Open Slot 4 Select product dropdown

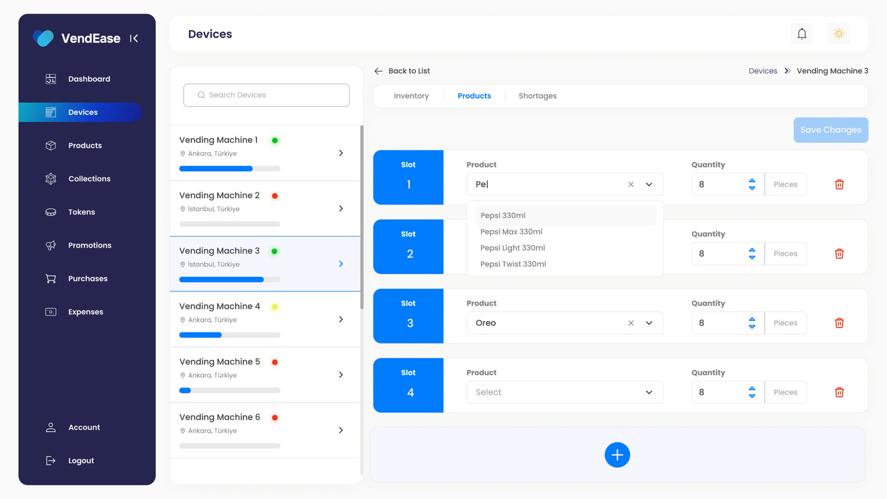(x=565, y=392)
